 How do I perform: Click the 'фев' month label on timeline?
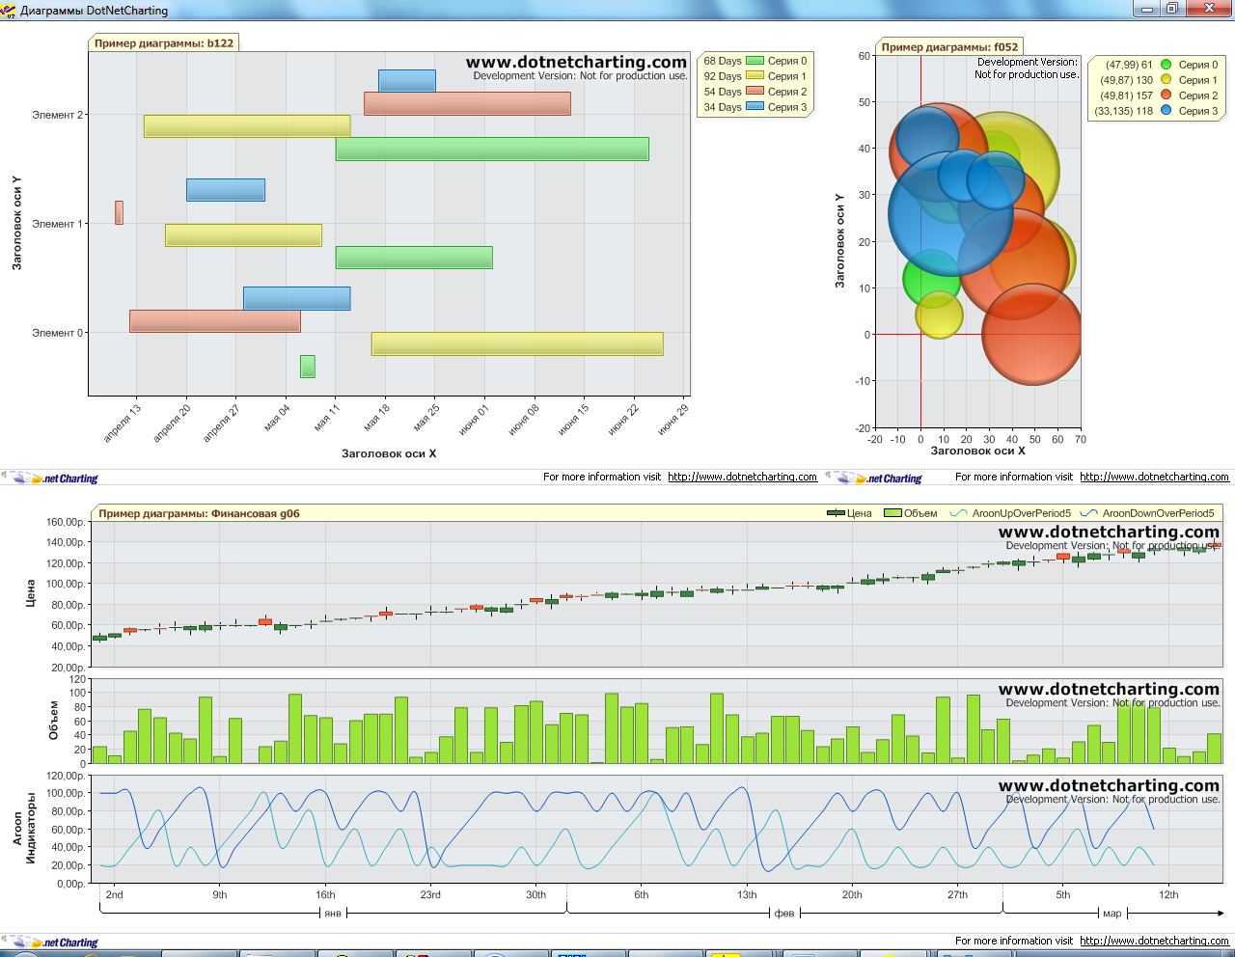click(x=784, y=913)
